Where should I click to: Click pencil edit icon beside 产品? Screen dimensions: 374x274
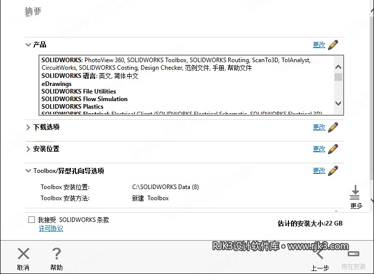tap(333, 45)
